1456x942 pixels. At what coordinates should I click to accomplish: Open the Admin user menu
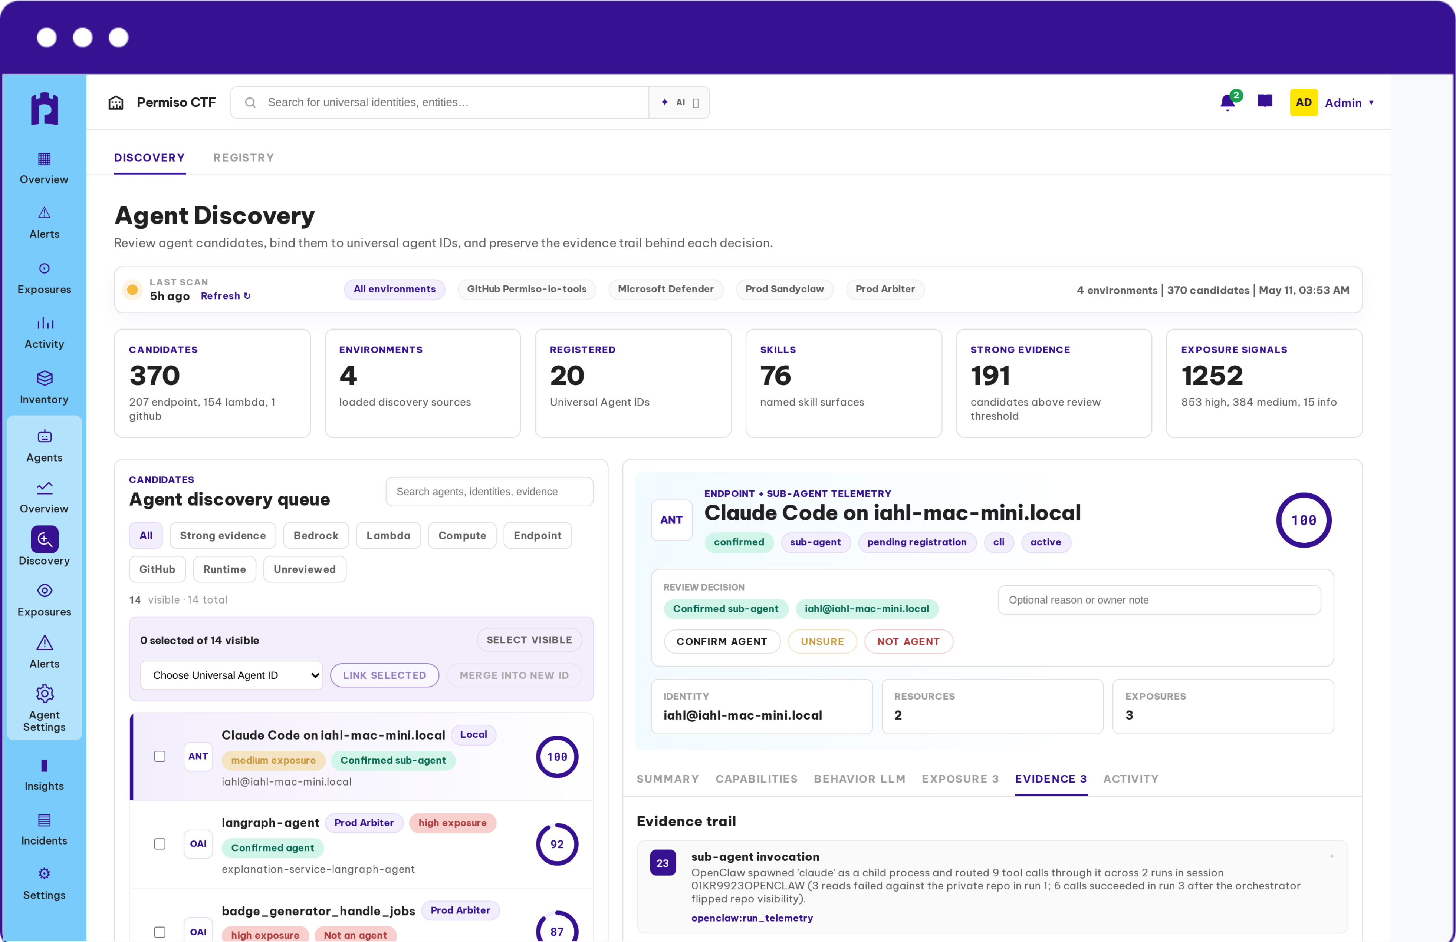pos(1349,103)
